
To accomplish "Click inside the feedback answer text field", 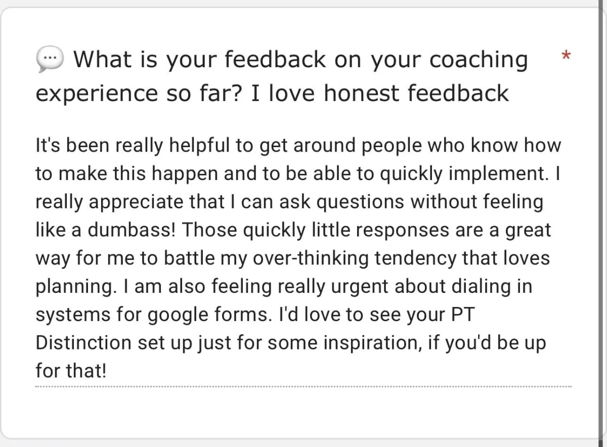I will point(303,259).
